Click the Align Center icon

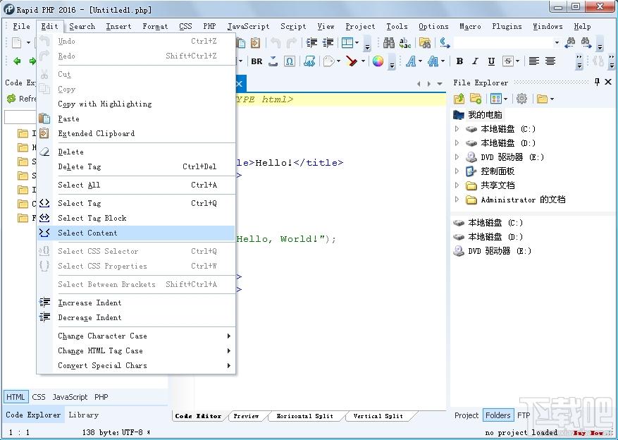coord(550,61)
